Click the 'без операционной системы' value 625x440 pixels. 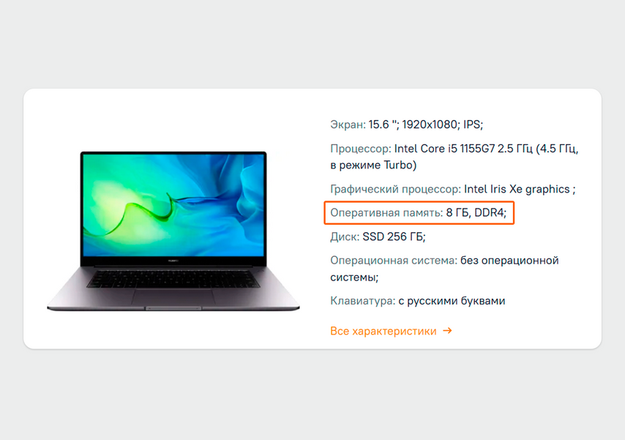(x=444, y=269)
